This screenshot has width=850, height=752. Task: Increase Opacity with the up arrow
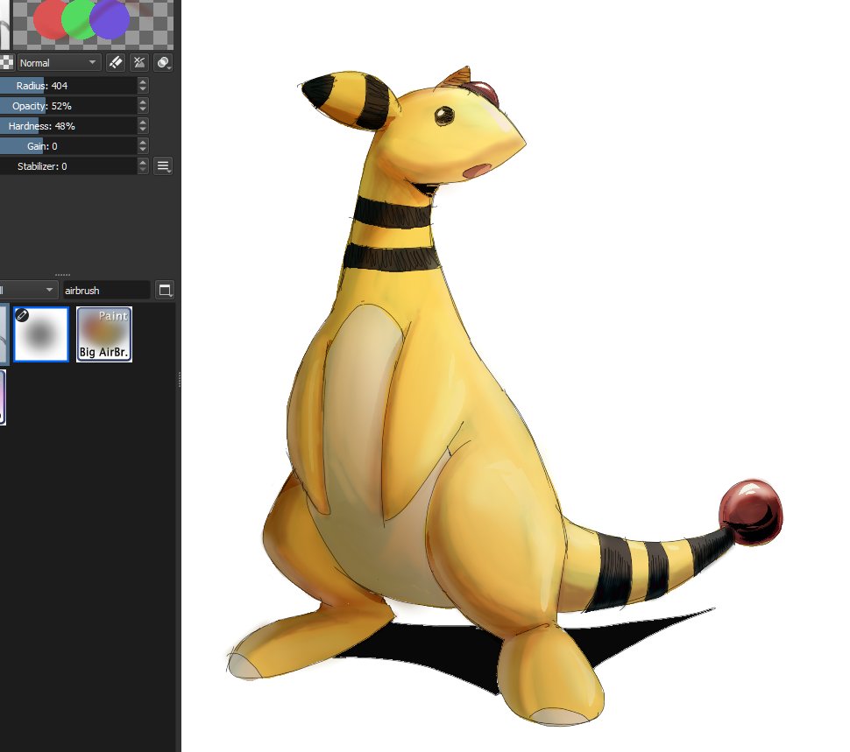click(x=143, y=102)
